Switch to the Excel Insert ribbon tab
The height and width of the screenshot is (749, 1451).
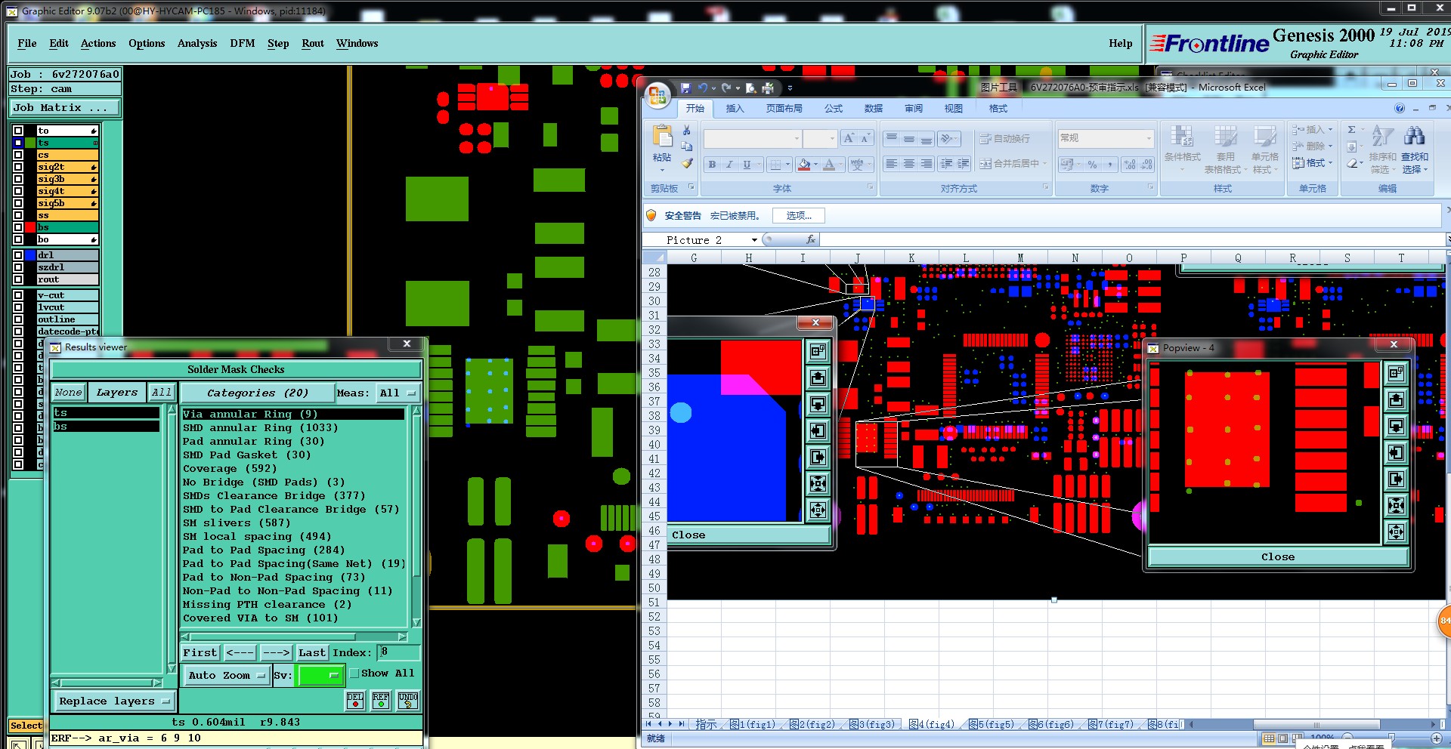tap(735, 109)
